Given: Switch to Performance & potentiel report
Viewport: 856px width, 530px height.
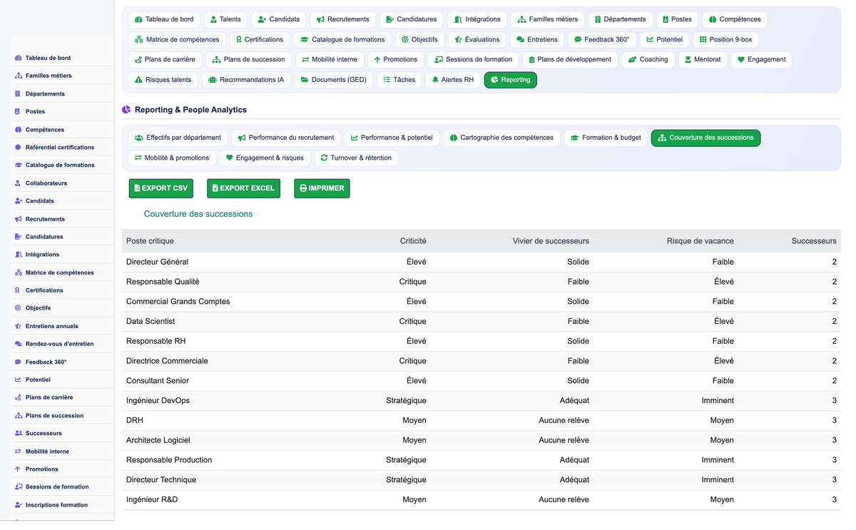Looking at the screenshot, I should 392,138.
